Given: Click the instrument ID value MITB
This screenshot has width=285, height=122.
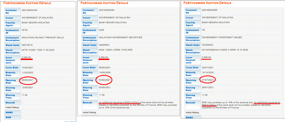Looking at the screenshot, I should [24, 30].
